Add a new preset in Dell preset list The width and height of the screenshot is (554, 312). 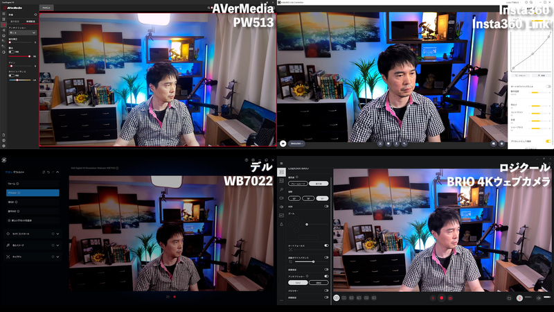coord(33,220)
